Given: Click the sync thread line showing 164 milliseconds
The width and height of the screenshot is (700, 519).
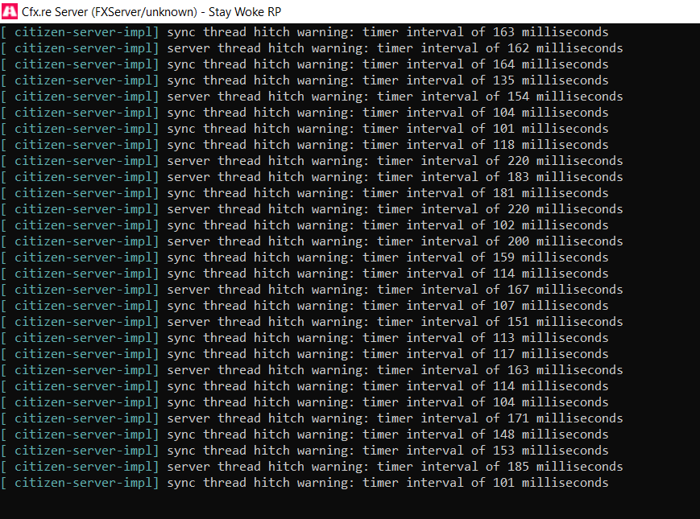Looking at the screenshot, I should [x=304, y=64].
